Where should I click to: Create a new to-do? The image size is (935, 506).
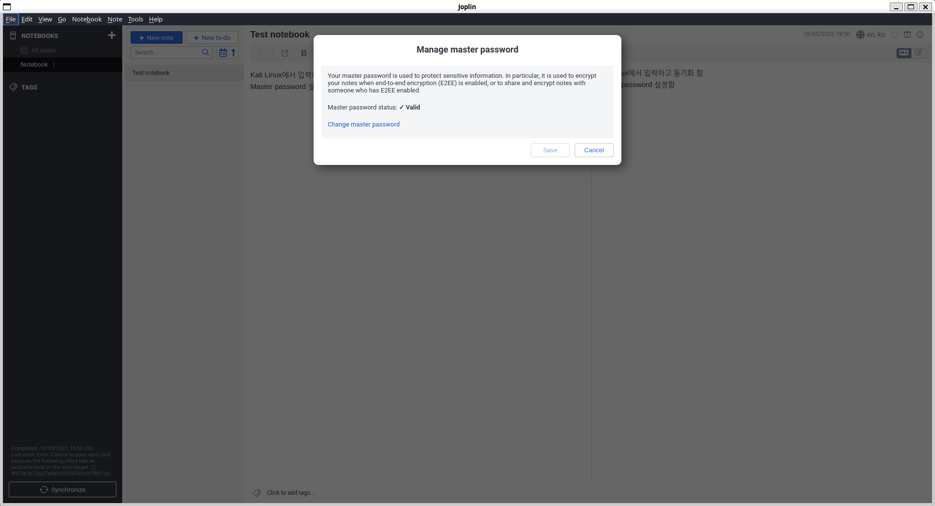click(x=212, y=37)
